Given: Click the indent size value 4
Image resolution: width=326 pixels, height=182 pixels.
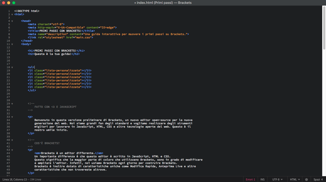Looking at the screenshot, I should click(322, 179).
